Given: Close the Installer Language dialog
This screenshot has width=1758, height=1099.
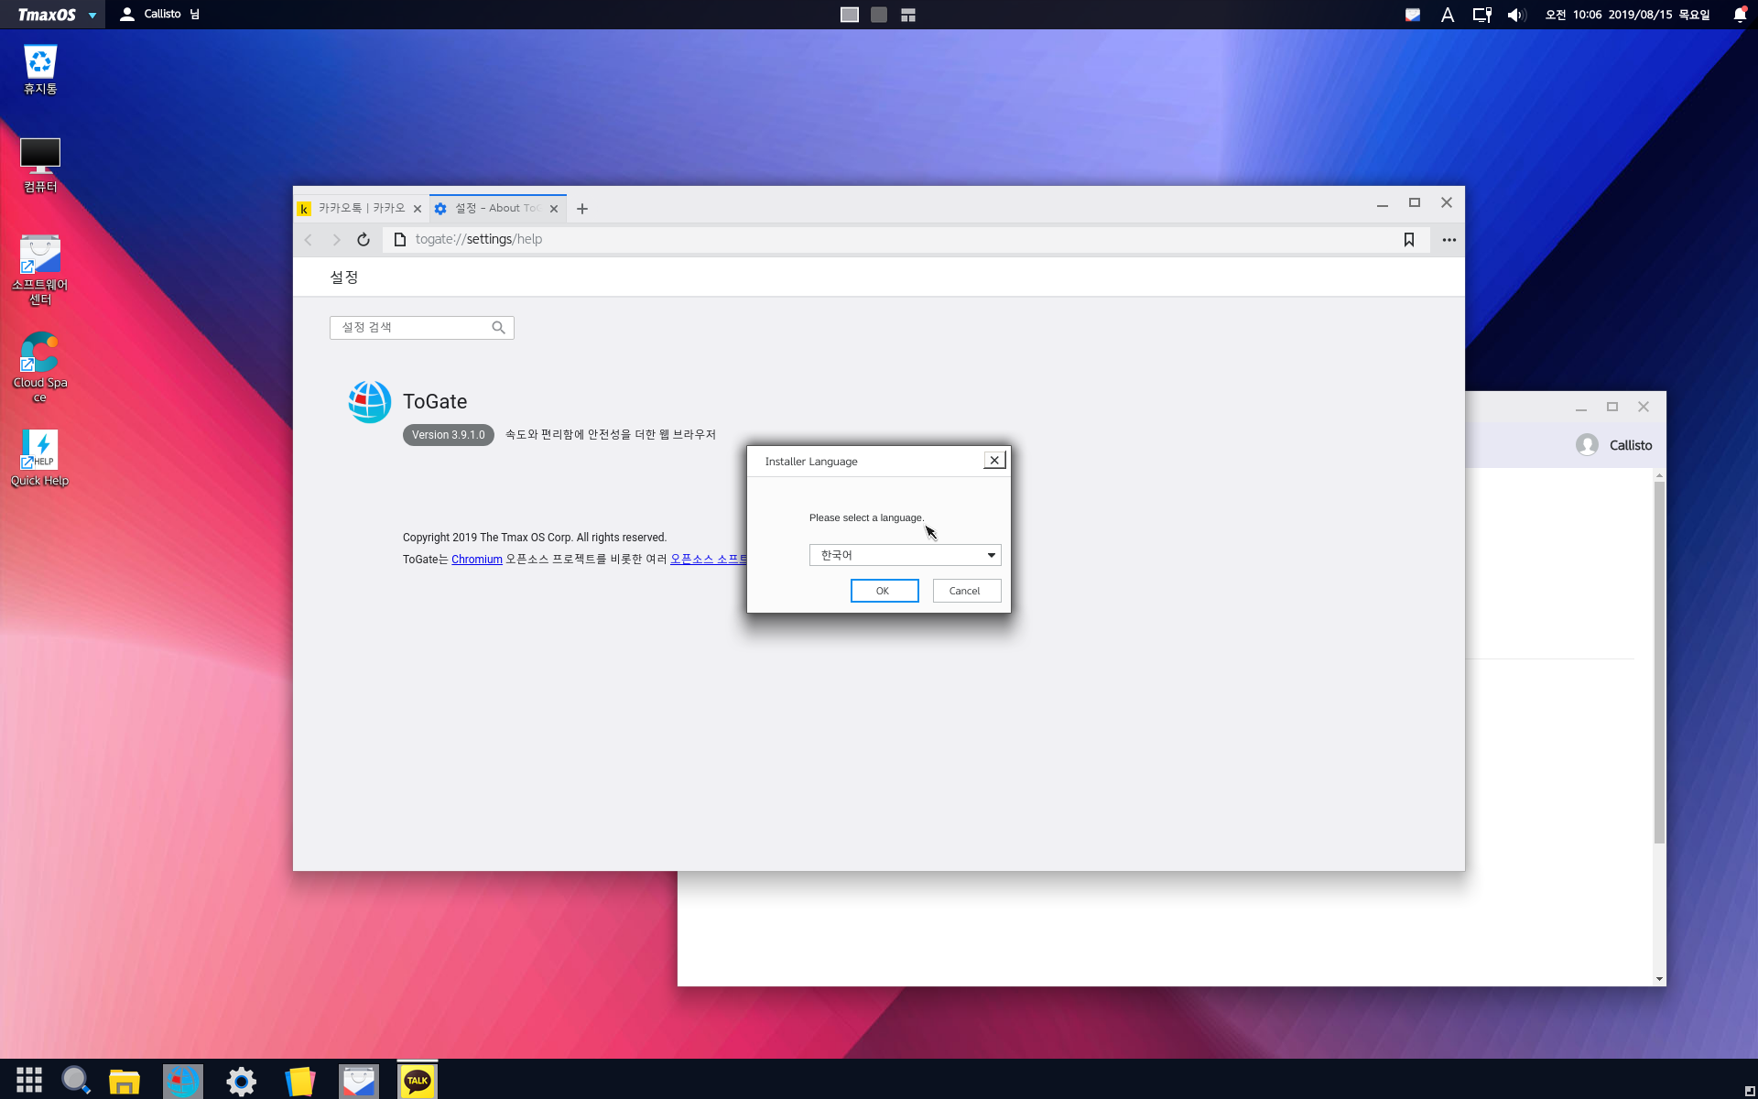Looking at the screenshot, I should click(x=994, y=461).
